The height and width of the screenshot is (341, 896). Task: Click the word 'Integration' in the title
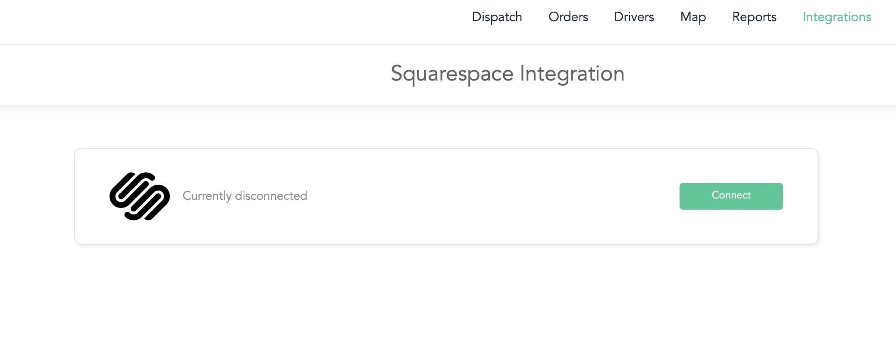[x=572, y=74]
